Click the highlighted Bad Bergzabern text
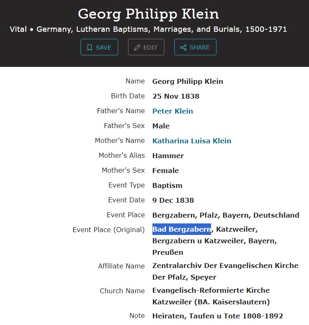 [x=182, y=229]
